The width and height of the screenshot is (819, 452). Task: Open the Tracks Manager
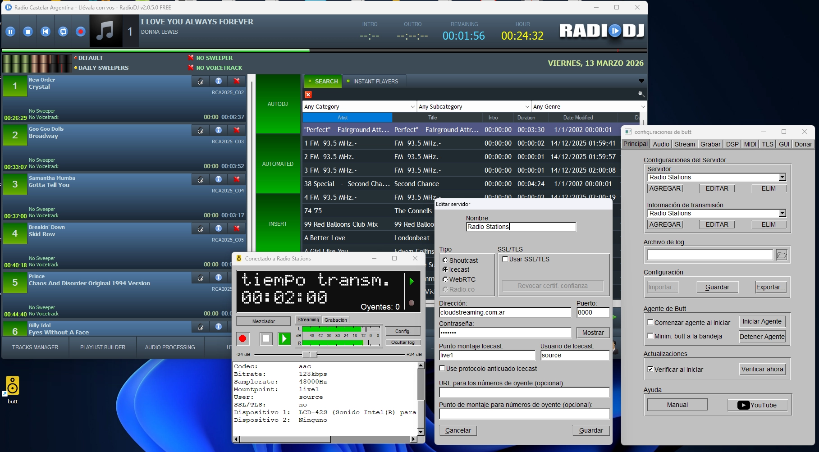(35, 347)
